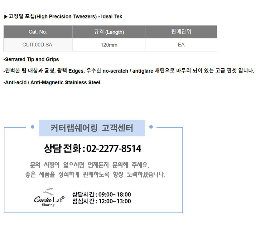Image resolution: width=265 pixels, height=230 pixels.
Task: Click the right blue dot beside the banner
Action: point(151,127)
